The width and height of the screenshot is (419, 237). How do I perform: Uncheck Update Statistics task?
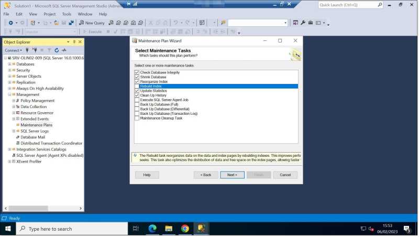pos(137,91)
